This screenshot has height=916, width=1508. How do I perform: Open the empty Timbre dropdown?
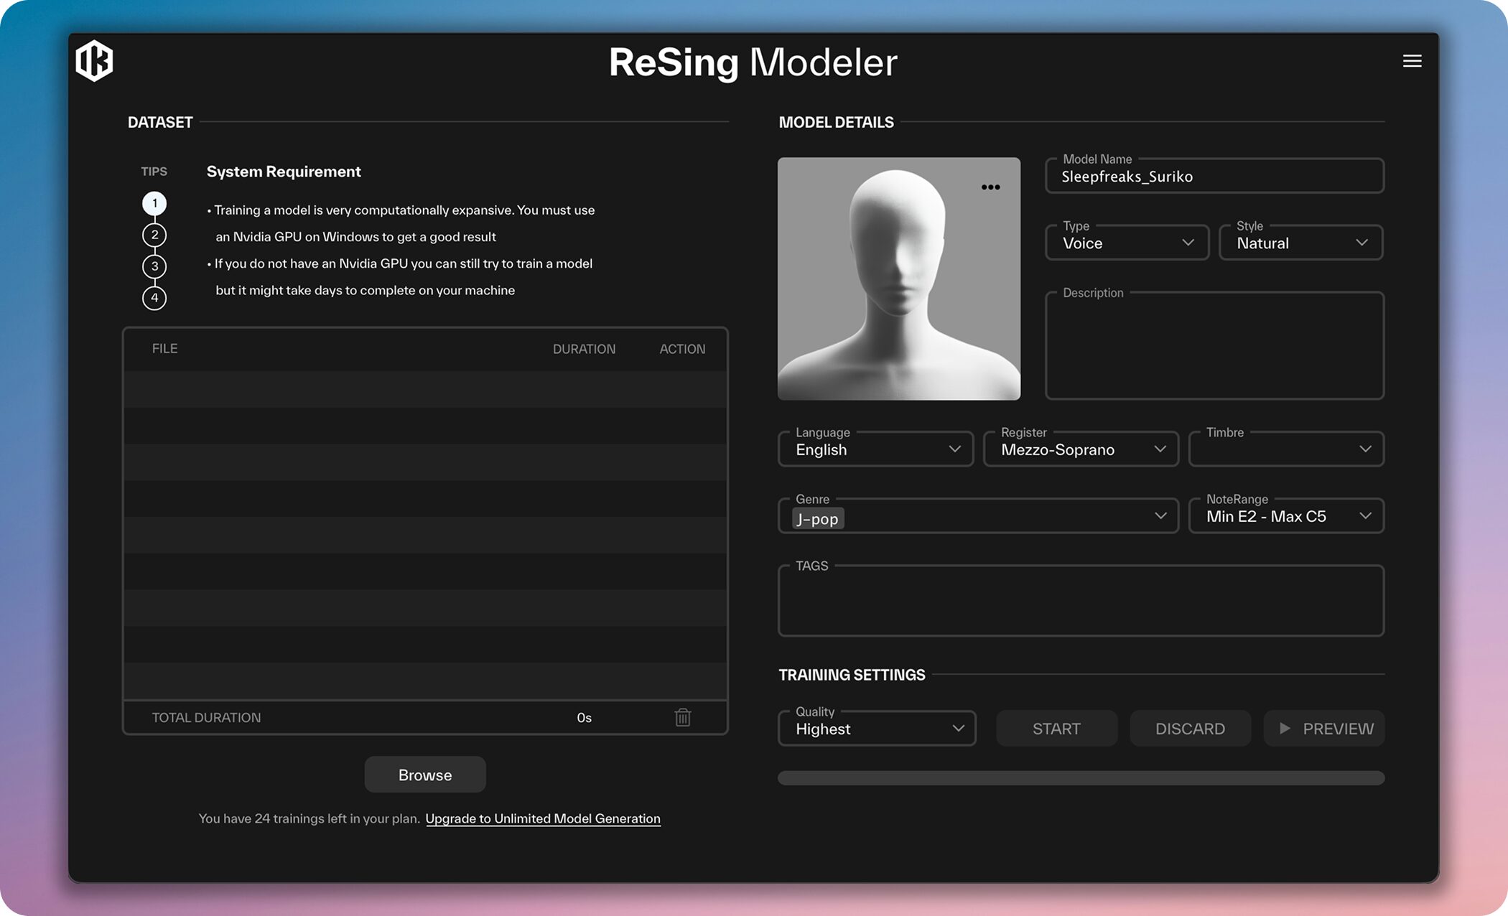pyautogui.click(x=1285, y=449)
